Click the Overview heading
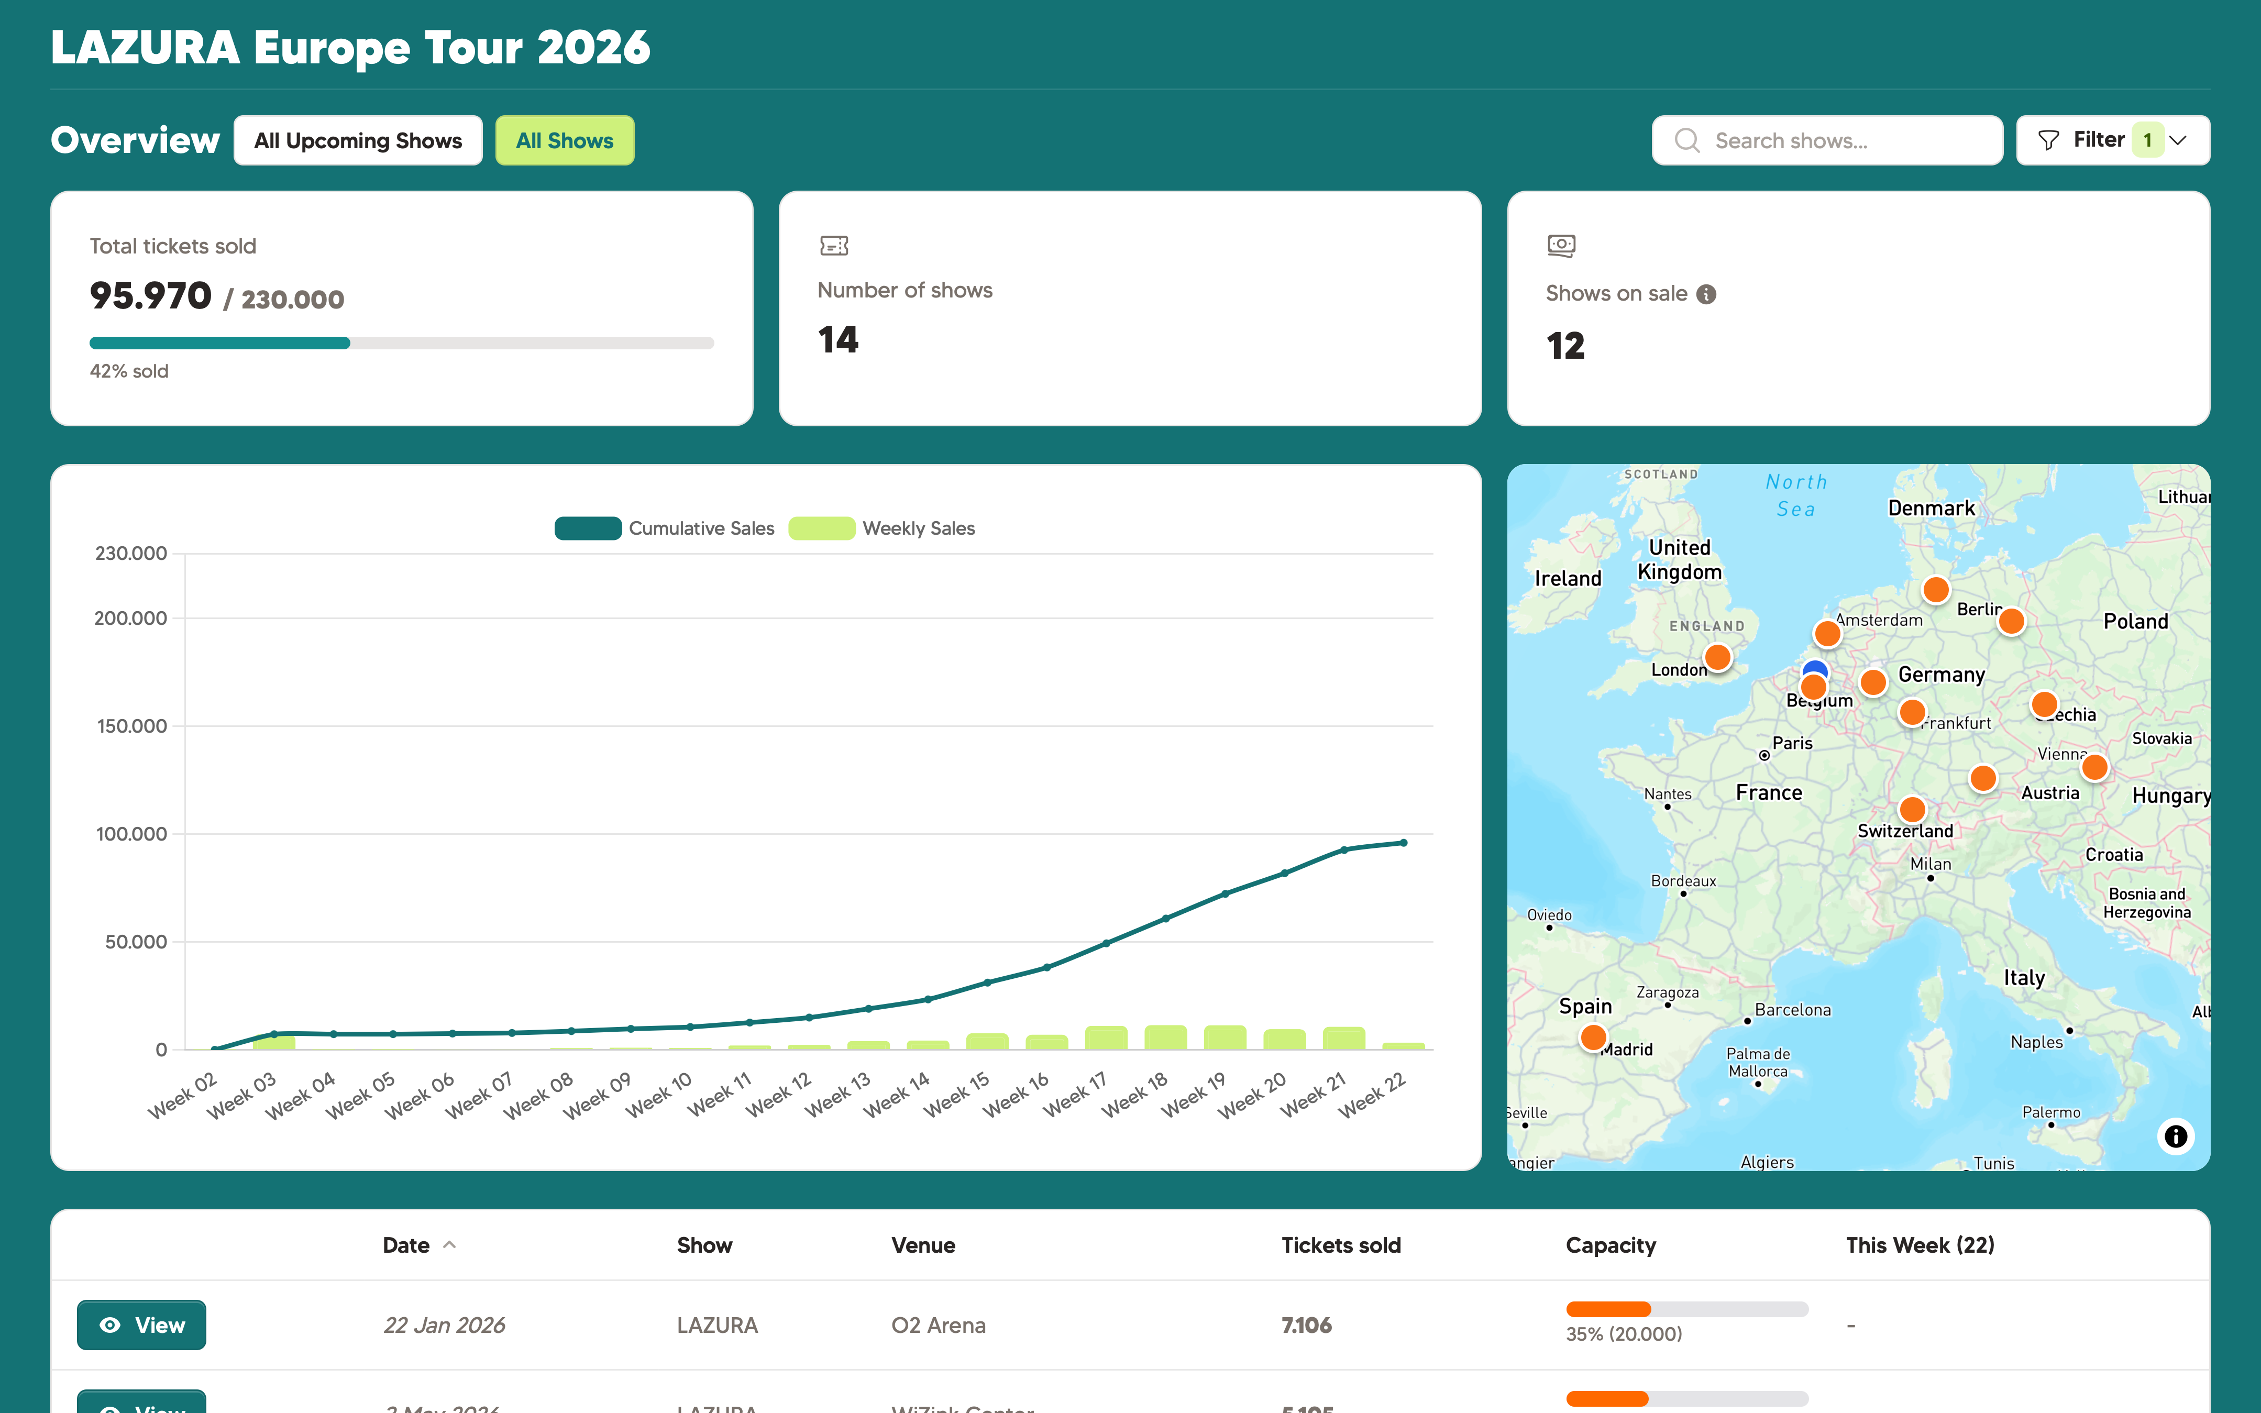This screenshot has height=1413, width=2261. [136, 140]
